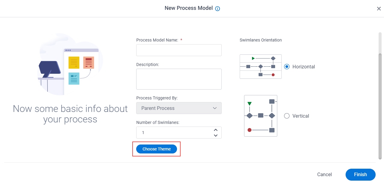384x186 pixels.
Task: Click the dialog's vertical scrollbar
Action: (x=380, y=106)
